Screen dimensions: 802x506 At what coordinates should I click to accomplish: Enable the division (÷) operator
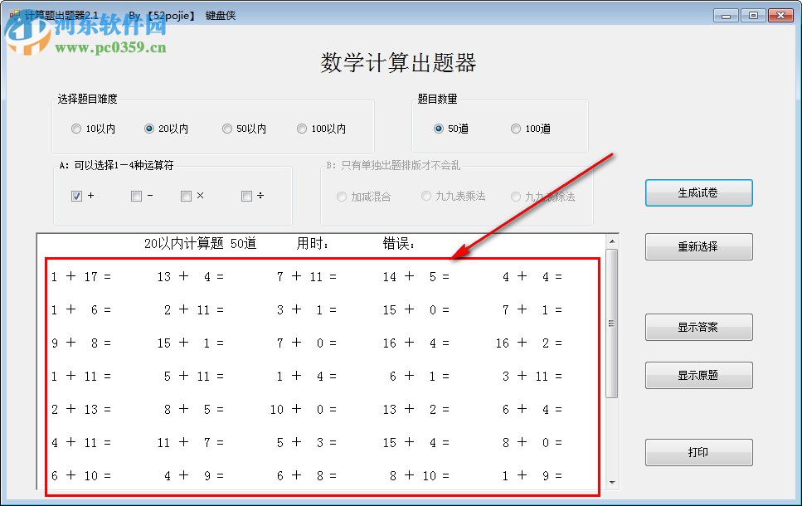(x=244, y=196)
